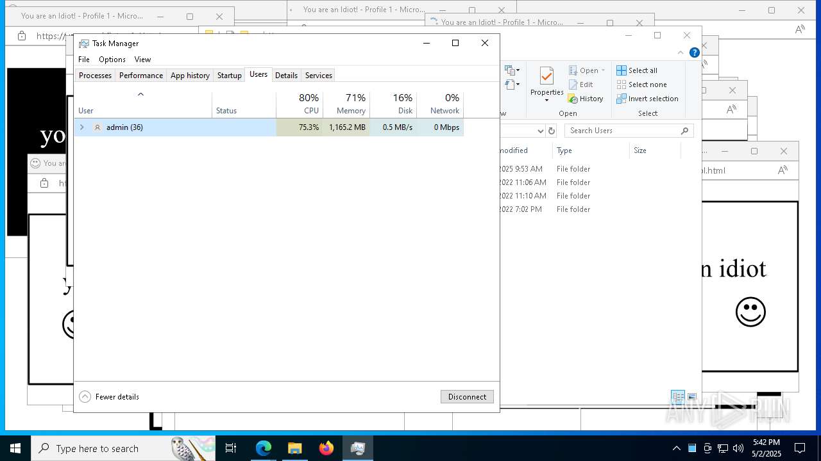Open the upper ribbon copy dropdown icon

(x=512, y=70)
